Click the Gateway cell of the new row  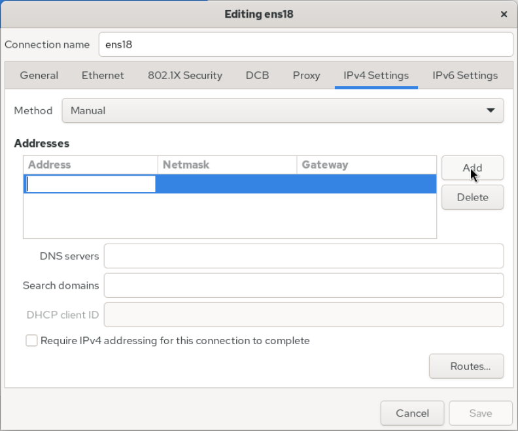tap(367, 184)
